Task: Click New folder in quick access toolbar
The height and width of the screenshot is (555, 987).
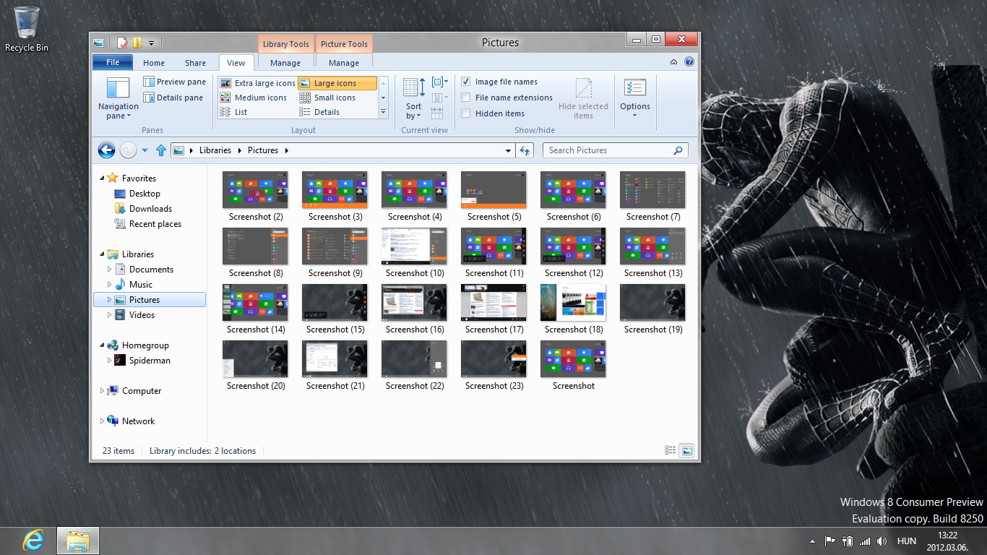Action: click(x=137, y=43)
